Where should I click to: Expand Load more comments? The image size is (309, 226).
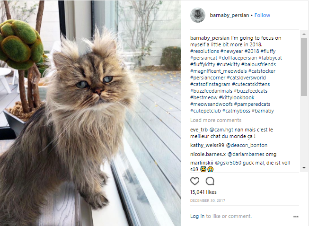pos(216,120)
